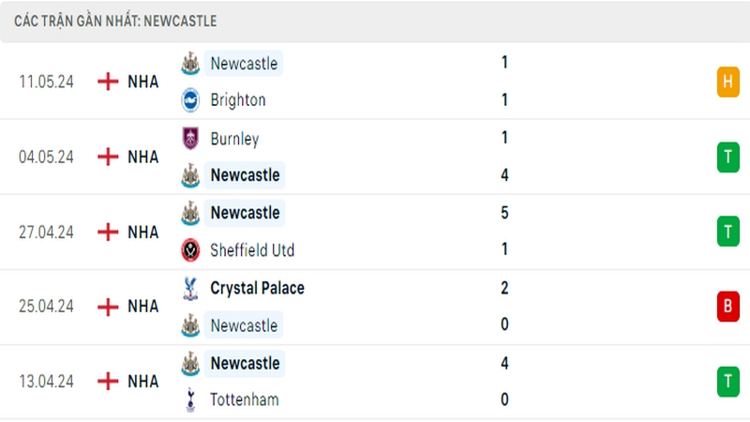
Task: Click the Brighton club crest icon
Action: coord(190,100)
